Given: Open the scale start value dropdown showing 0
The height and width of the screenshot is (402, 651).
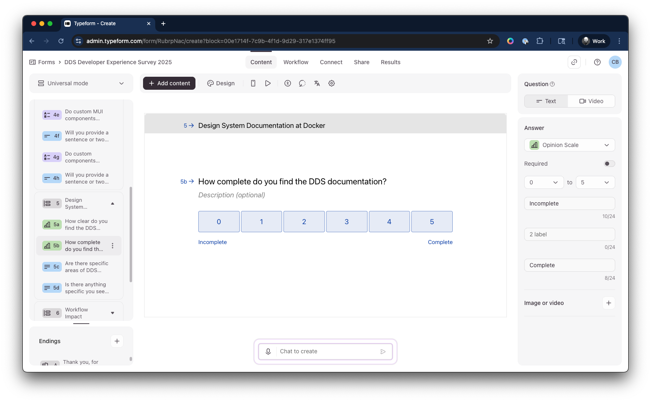Looking at the screenshot, I should (544, 182).
